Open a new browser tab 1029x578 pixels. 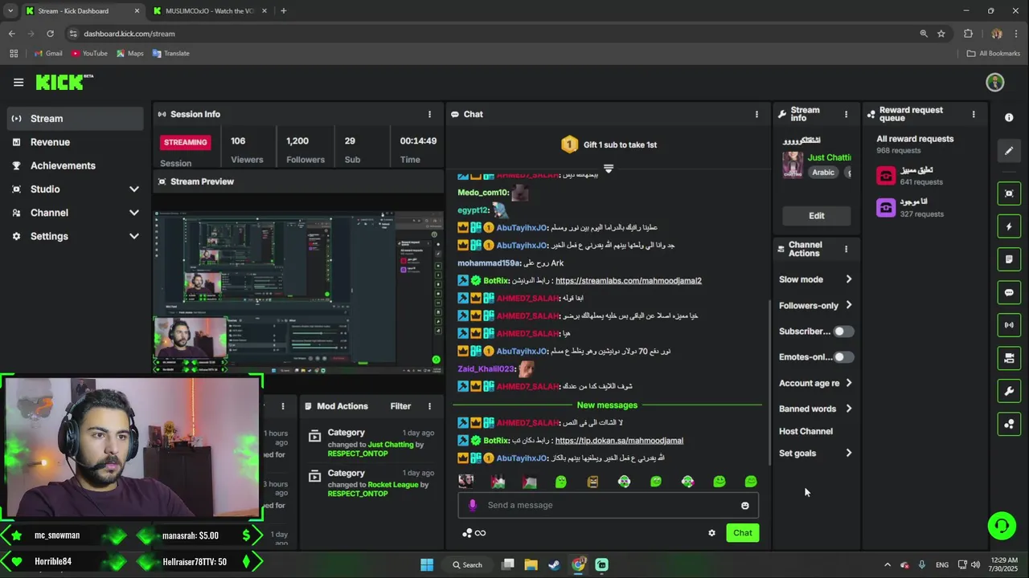pos(283,10)
